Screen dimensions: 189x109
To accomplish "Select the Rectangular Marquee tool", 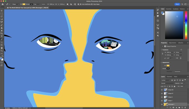I will pyautogui.click(x=2, y=14).
